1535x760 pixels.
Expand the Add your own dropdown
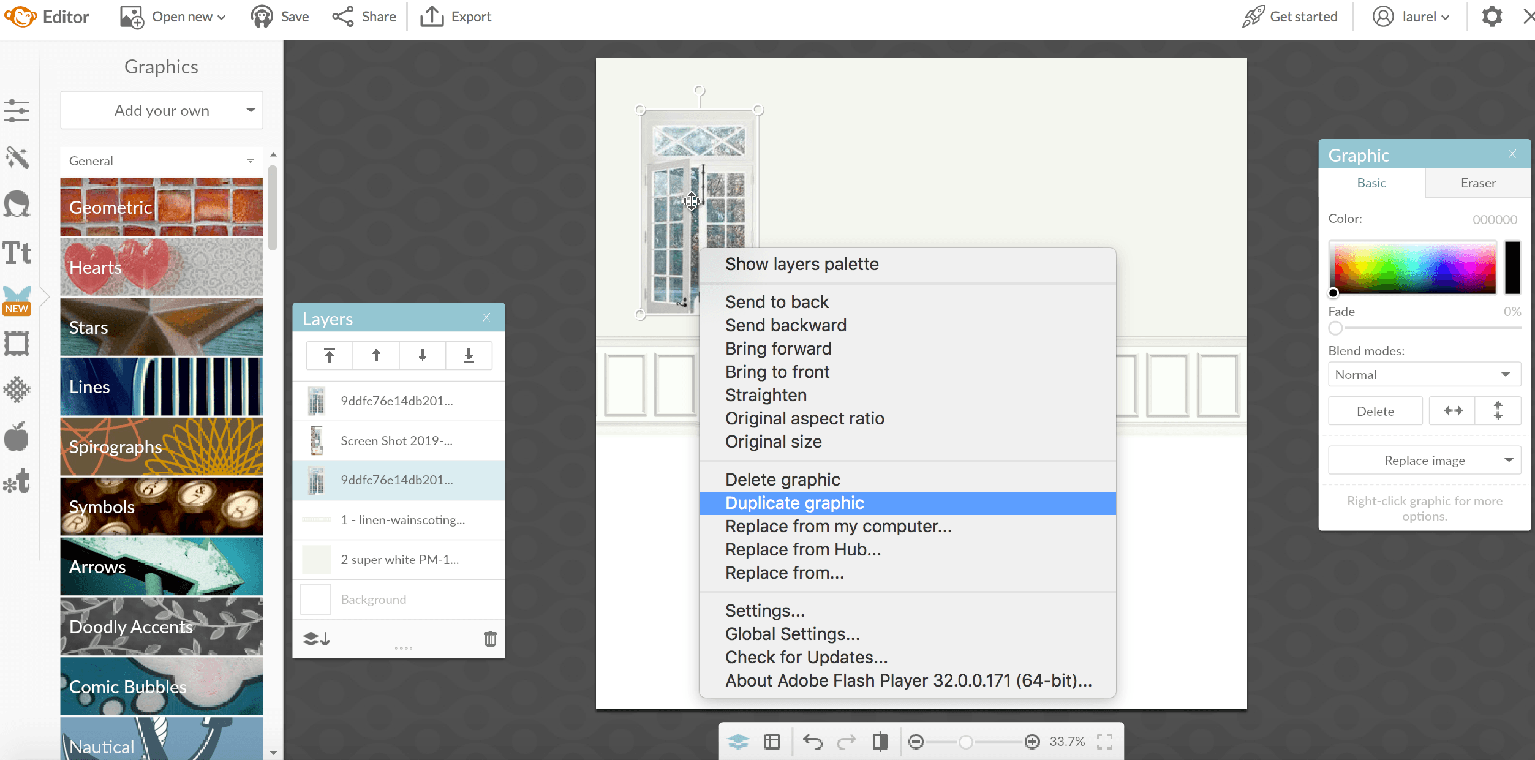pos(162,110)
